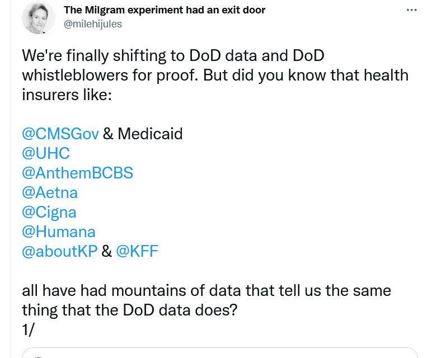Open the tweet's three-dot more options menu
This screenshot has width=427, height=358.
(411, 10)
